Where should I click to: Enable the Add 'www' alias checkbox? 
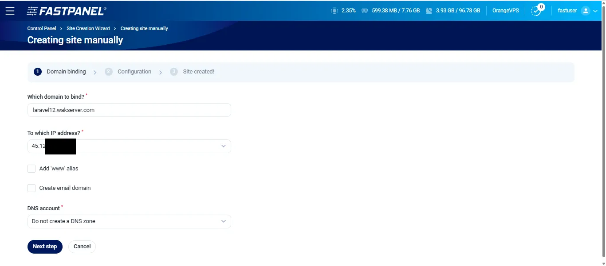(x=31, y=169)
